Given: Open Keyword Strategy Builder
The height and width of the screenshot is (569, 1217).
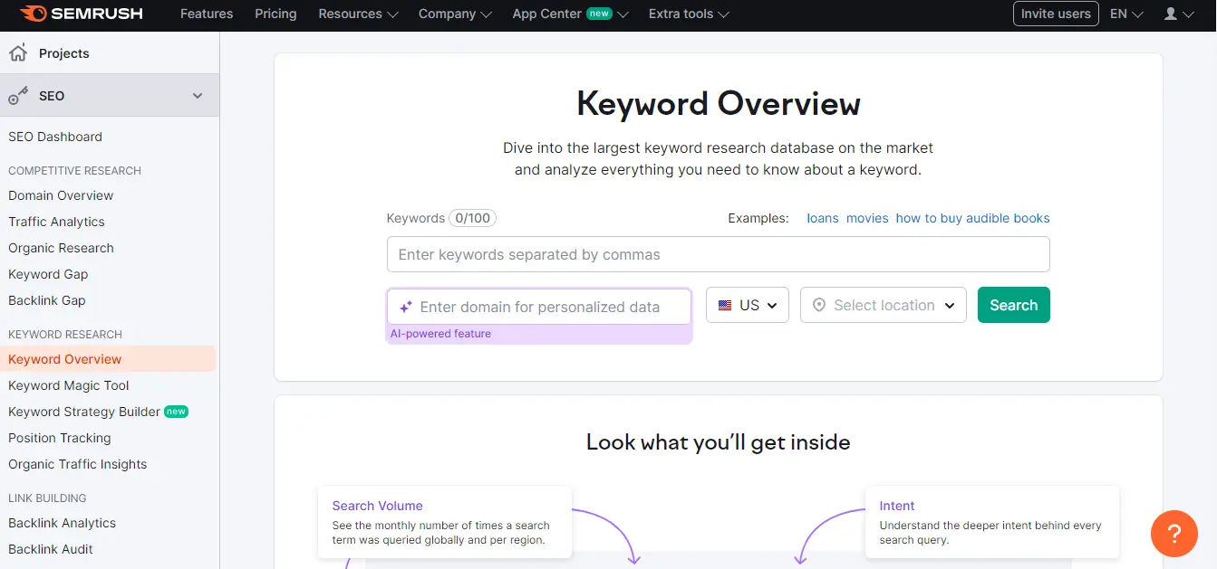Looking at the screenshot, I should tap(84, 412).
